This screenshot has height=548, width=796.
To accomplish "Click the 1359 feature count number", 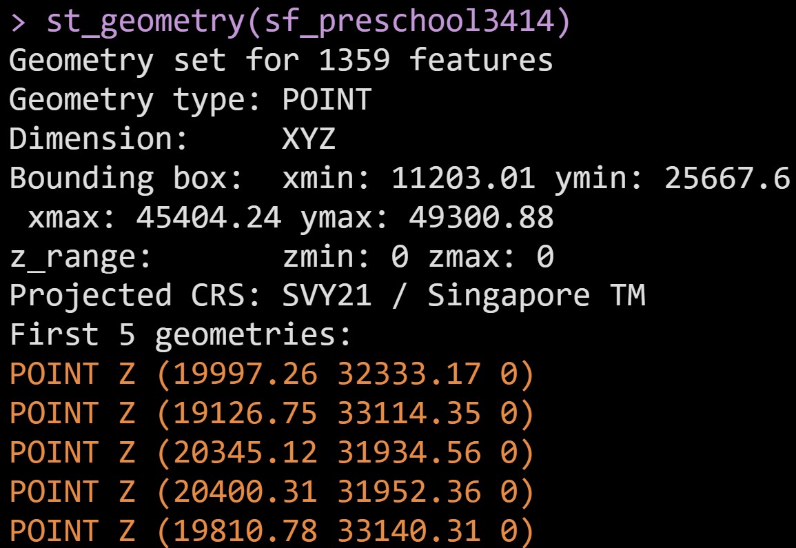I will pos(353,60).
